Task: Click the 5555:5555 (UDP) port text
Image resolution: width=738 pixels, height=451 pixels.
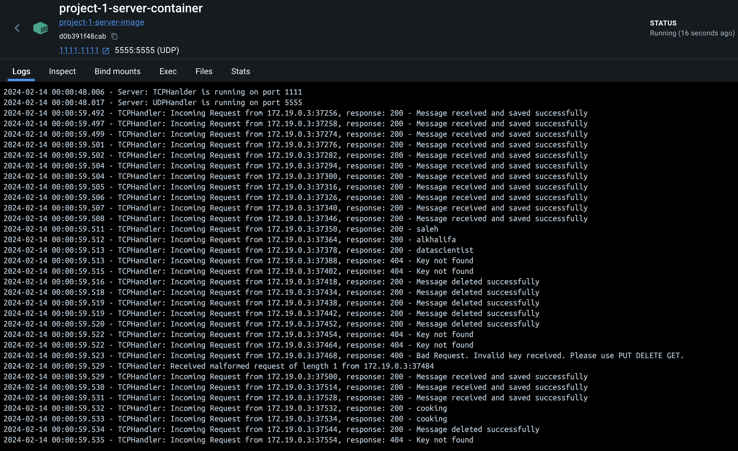Action: pyautogui.click(x=147, y=50)
